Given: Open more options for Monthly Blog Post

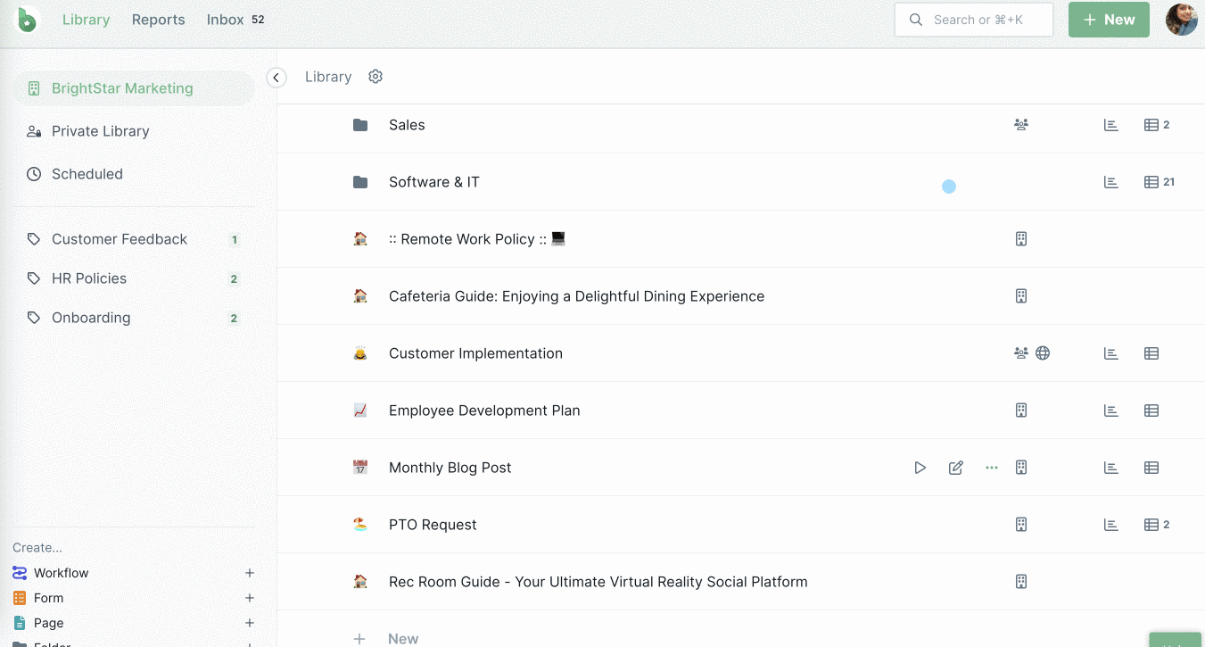Looking at the screenshot, I should pos(991,467).
